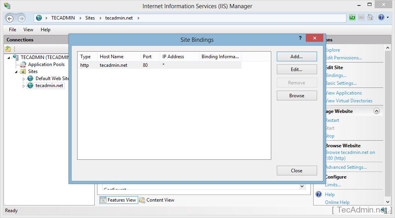Viewport: 395px width, 218px height.
Task: Click the Sites folder icon
Action: point(23,71)
